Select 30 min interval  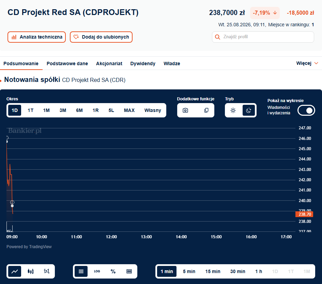[x=237, y=271]
